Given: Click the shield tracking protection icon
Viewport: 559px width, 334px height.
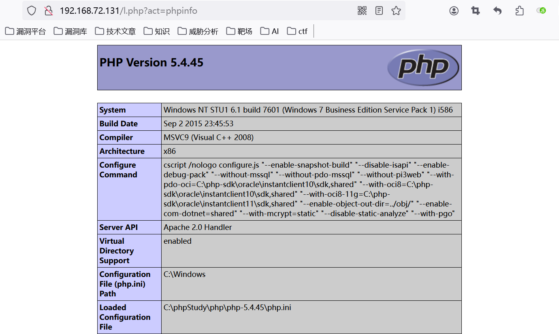Looking at the screenshot, I should [x=32, y=11].
